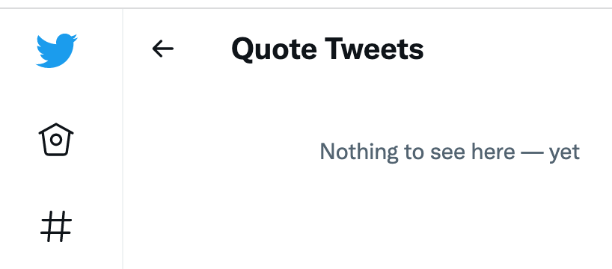
Task: Click the arrow beside Quote Tweets title
Action: [x=163, y=49]
